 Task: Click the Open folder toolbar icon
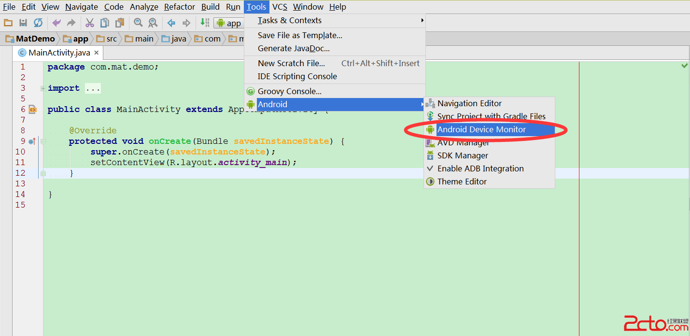(x=8, y=23)
